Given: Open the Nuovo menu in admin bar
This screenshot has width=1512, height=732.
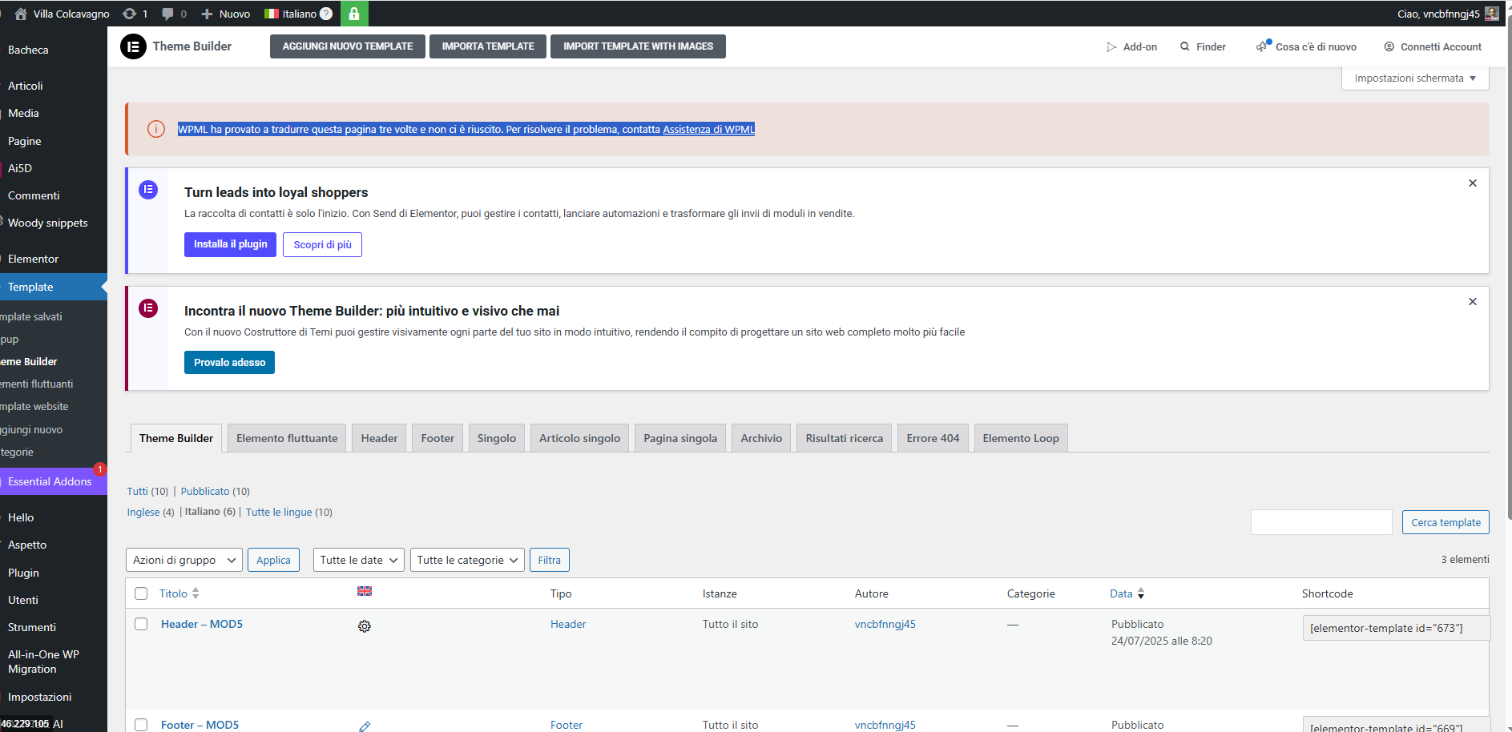Looking at the screenshot, I should (225, 14).
